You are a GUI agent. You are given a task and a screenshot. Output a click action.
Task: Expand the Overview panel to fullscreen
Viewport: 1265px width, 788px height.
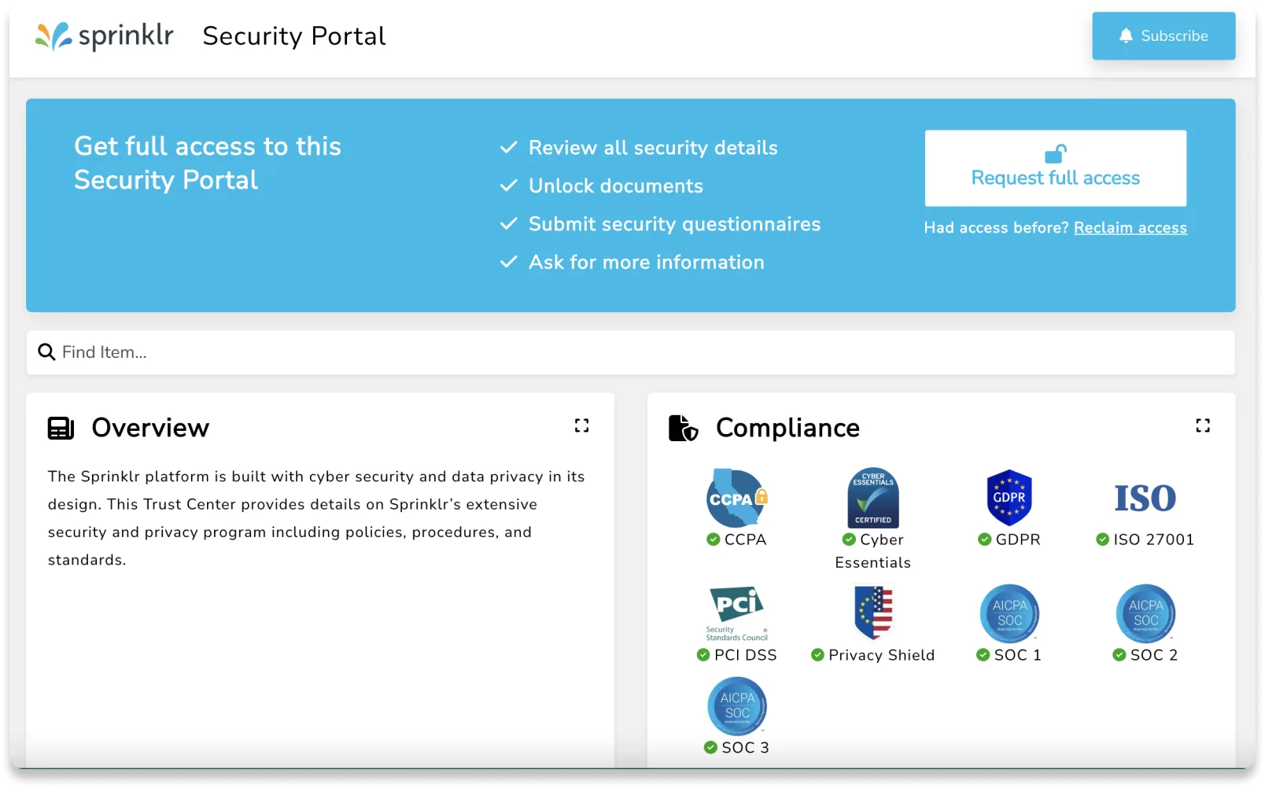tap(581, 425)
